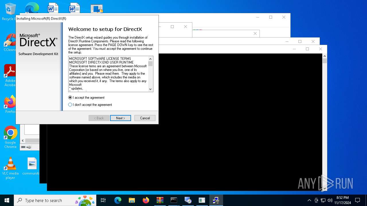Screen dimensions: 367x206
Task: Open the taskbar clock and calendar
Action: (343, 200)
